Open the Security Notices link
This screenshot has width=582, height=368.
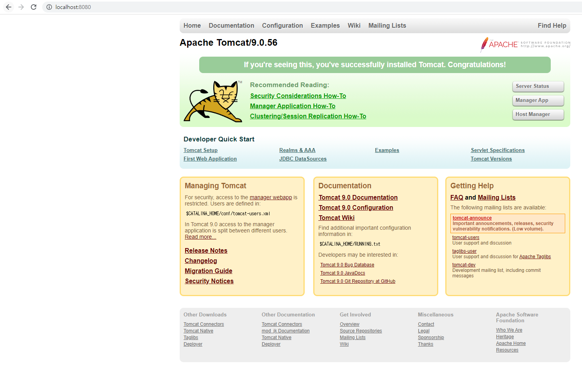coord(209,281)
